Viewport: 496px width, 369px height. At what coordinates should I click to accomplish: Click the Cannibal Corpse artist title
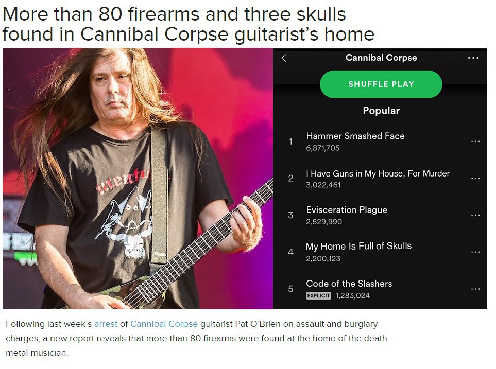[381, 58]
